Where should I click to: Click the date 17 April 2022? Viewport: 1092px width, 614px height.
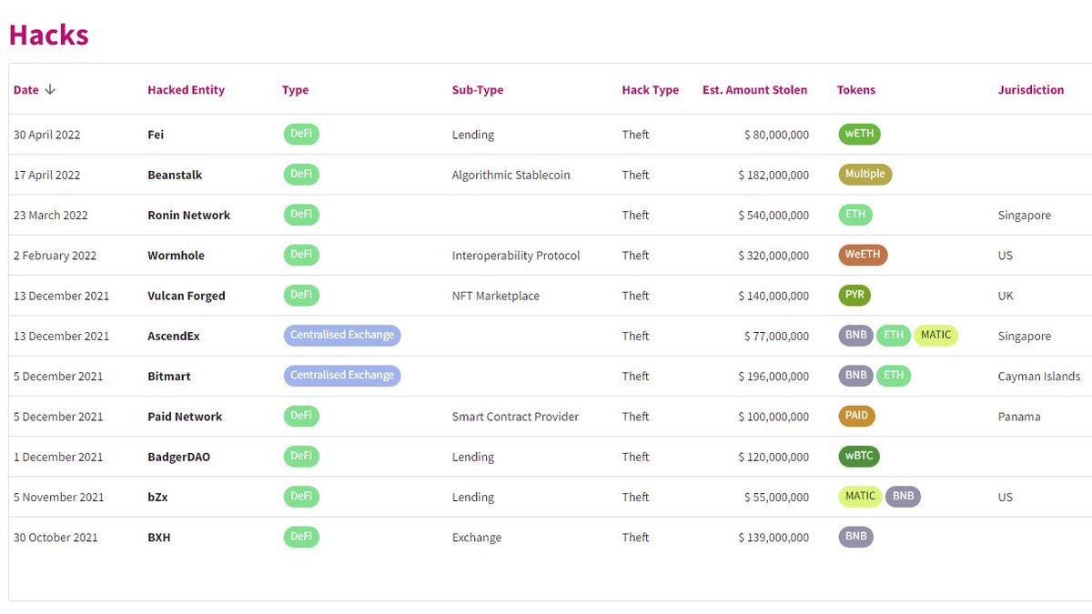pyautogui.click(x=46, y=175)
